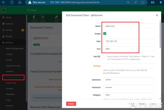Open the browser zoom magnifier icon
Image resolution: width=164 pixels, height=110 pixels.
tap(128, 2)
